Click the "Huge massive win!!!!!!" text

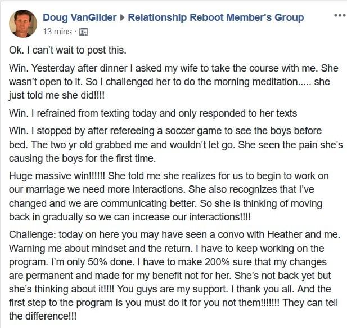[57, 176]
